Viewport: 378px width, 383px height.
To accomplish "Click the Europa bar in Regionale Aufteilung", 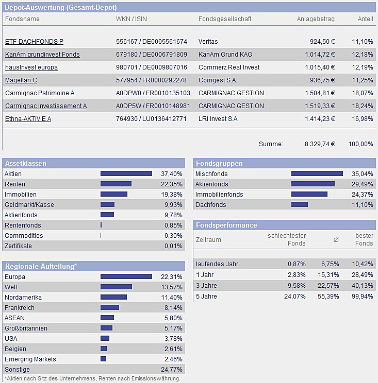I will (x=126, y=276).
